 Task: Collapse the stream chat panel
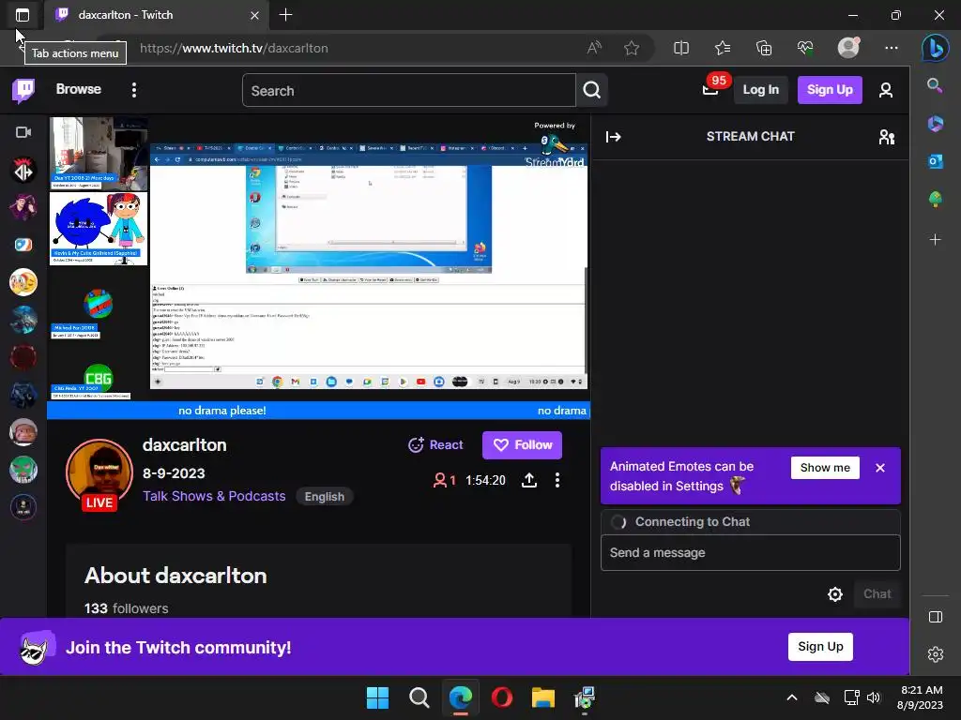click(x=613, y=137)
